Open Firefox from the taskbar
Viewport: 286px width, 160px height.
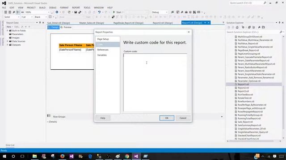point(62,156)
